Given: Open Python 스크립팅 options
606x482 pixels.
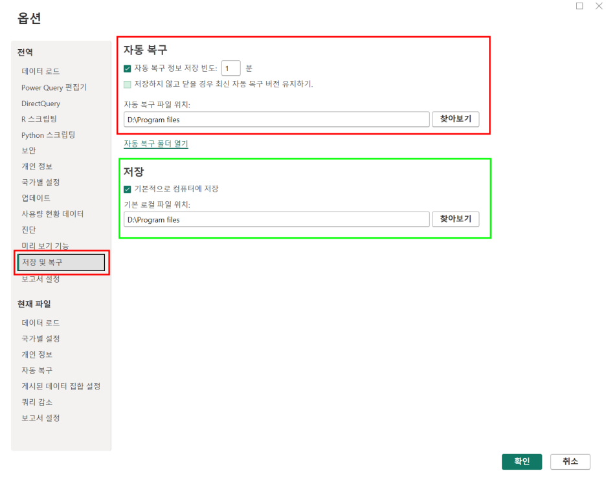Looking at the screenshot, I should tap(49, 135).
